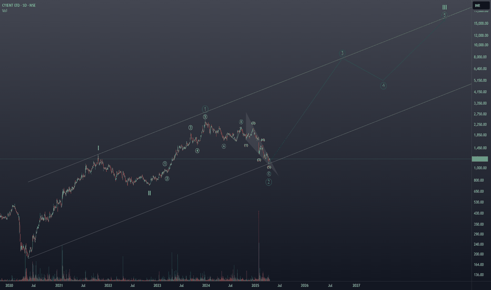Viewport: 491px width, 290px height.
Task: Click the parenthesized (5) subwave label
Action: [269, 167]
